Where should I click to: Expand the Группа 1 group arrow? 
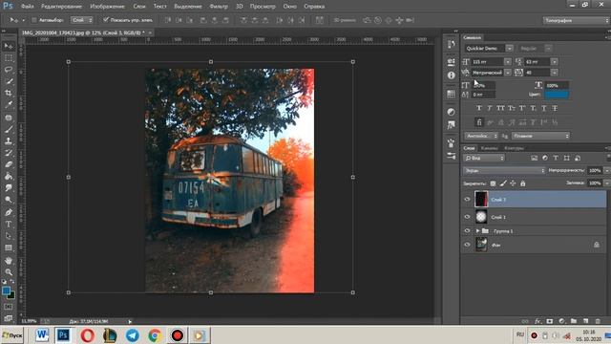pyautogui.click(x=477, y=231)
